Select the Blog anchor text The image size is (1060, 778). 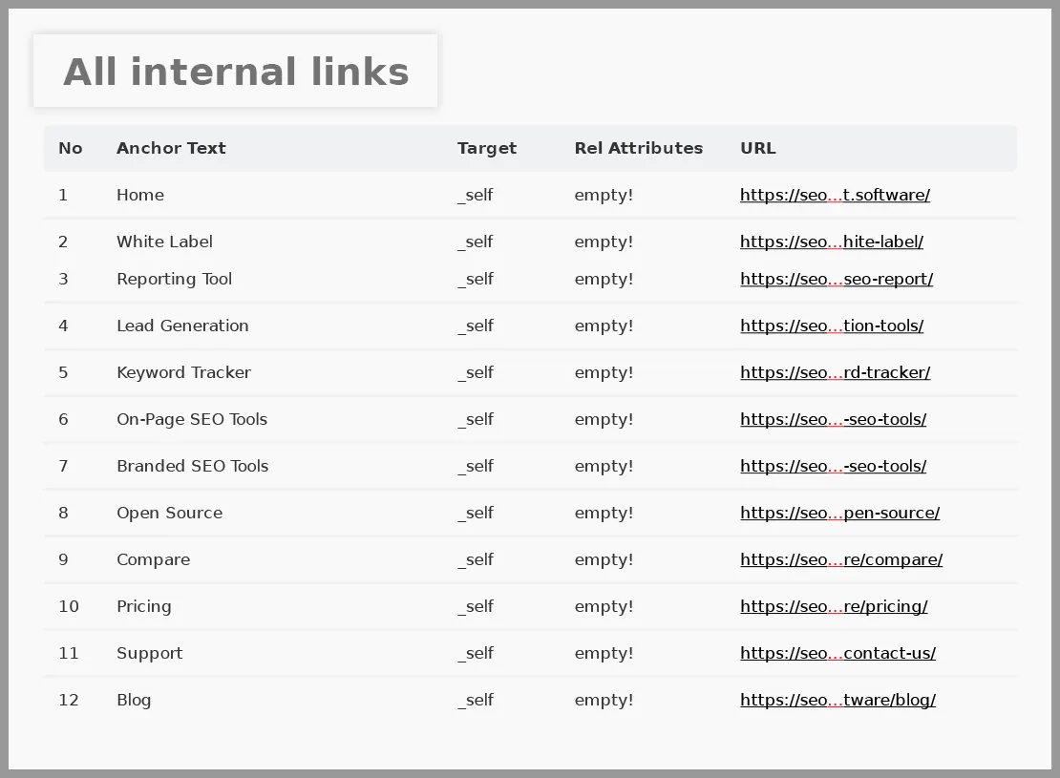click(x=133, y=700)
